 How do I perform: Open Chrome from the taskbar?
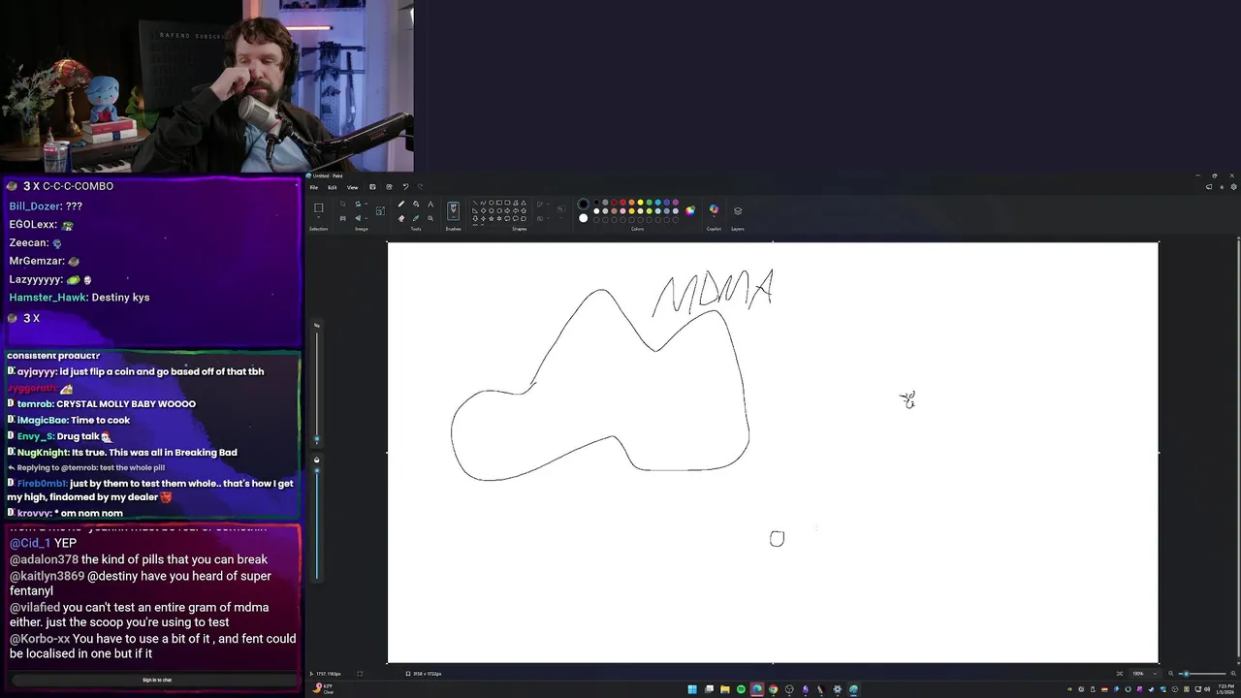(x=773, y=689)
